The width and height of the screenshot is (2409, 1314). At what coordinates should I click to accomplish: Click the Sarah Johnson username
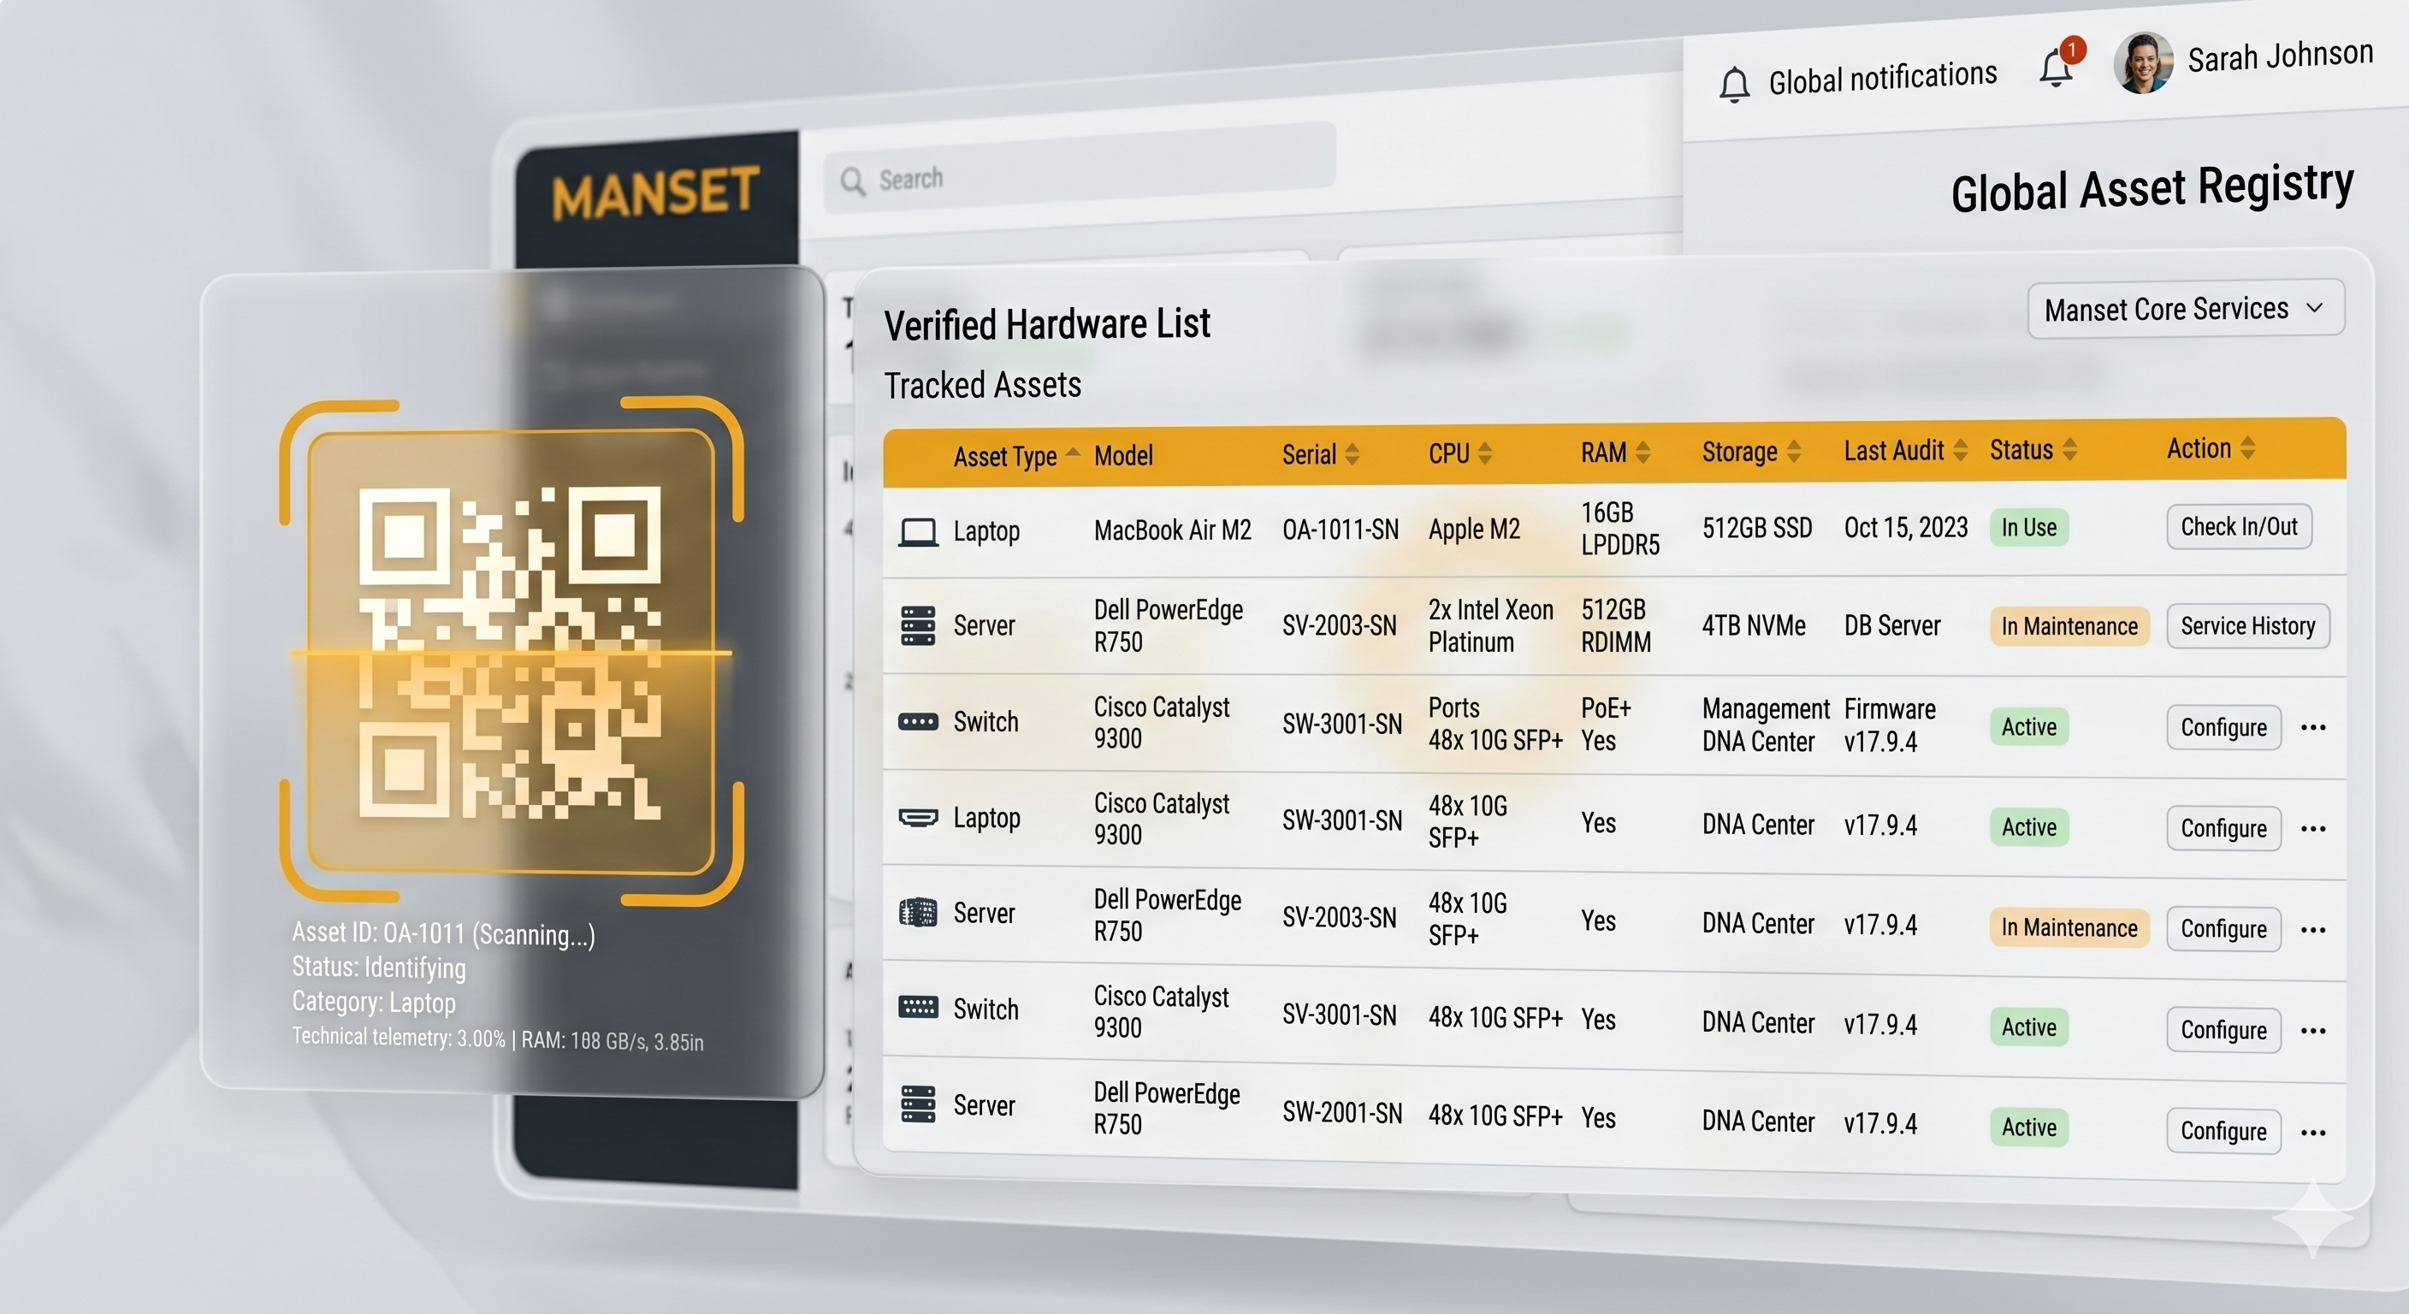pyautogui.click(x=2280, y=56)
